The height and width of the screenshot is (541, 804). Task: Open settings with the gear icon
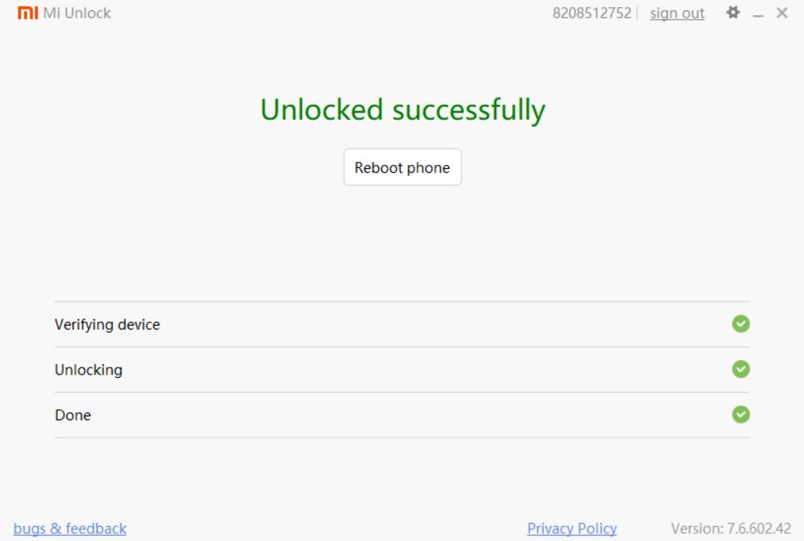click(x=733, y=13)
